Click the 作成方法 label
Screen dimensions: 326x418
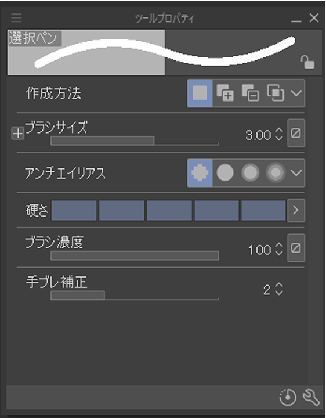(x=53, y=94)
